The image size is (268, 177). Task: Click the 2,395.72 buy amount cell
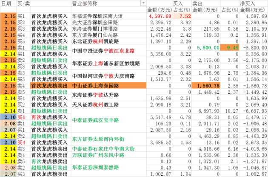[160, 23]
